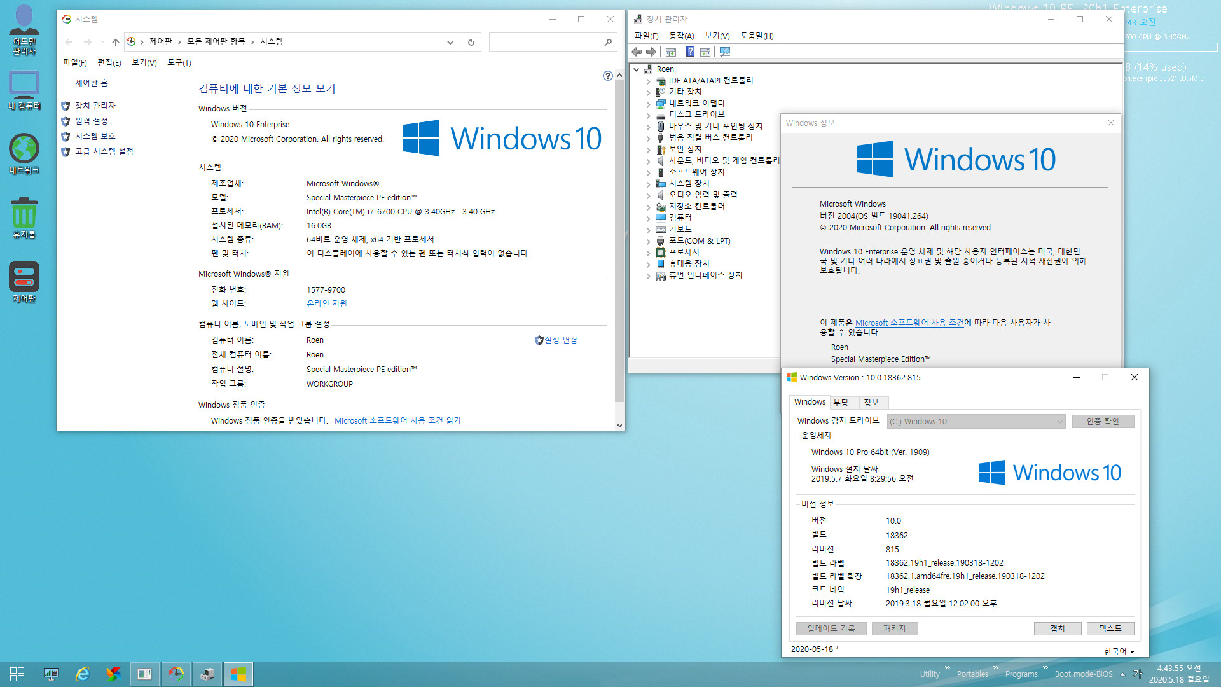The height and width of the screenshot is (687, 1221).
Task: Click Back arrow in Device Manager toolbar
Action: click(637, 52)
